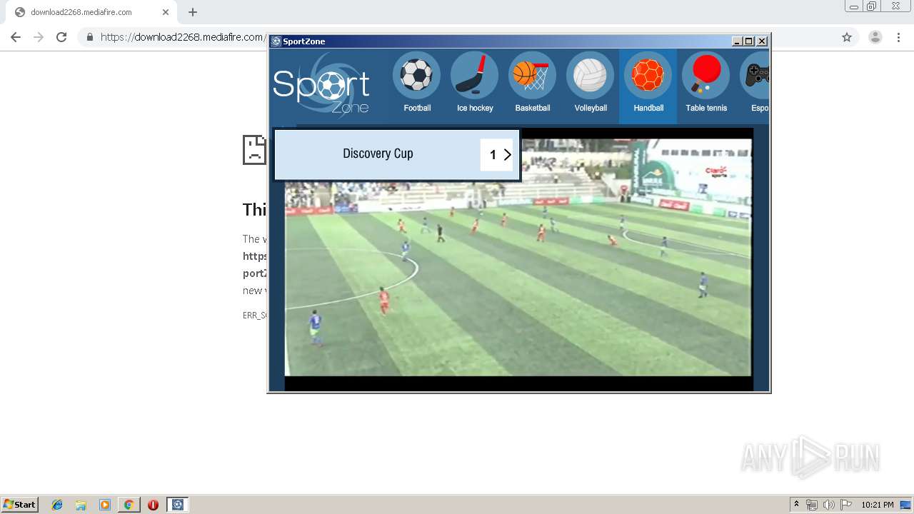Select the Football sport icon
The width and height of the screenshot is (914, 514).
pos(416,76)
